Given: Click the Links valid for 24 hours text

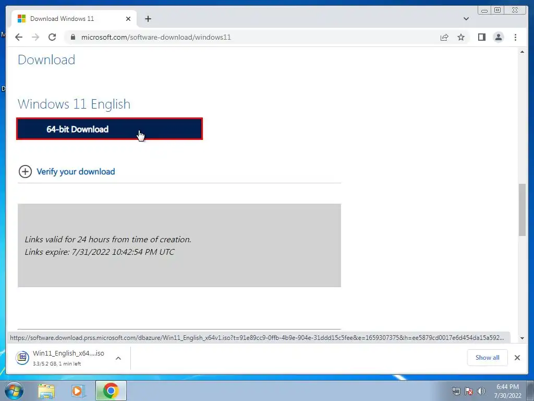Looking at the screenshot, I should click(108, 239).
